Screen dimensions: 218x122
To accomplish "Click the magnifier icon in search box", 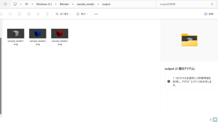I will pos(212,4).
